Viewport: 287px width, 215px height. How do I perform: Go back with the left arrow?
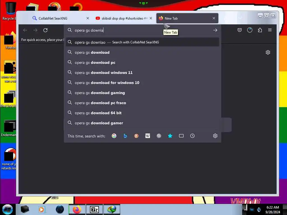(25, 30)
